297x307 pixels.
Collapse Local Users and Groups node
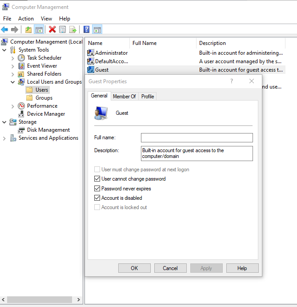(13, 82)
